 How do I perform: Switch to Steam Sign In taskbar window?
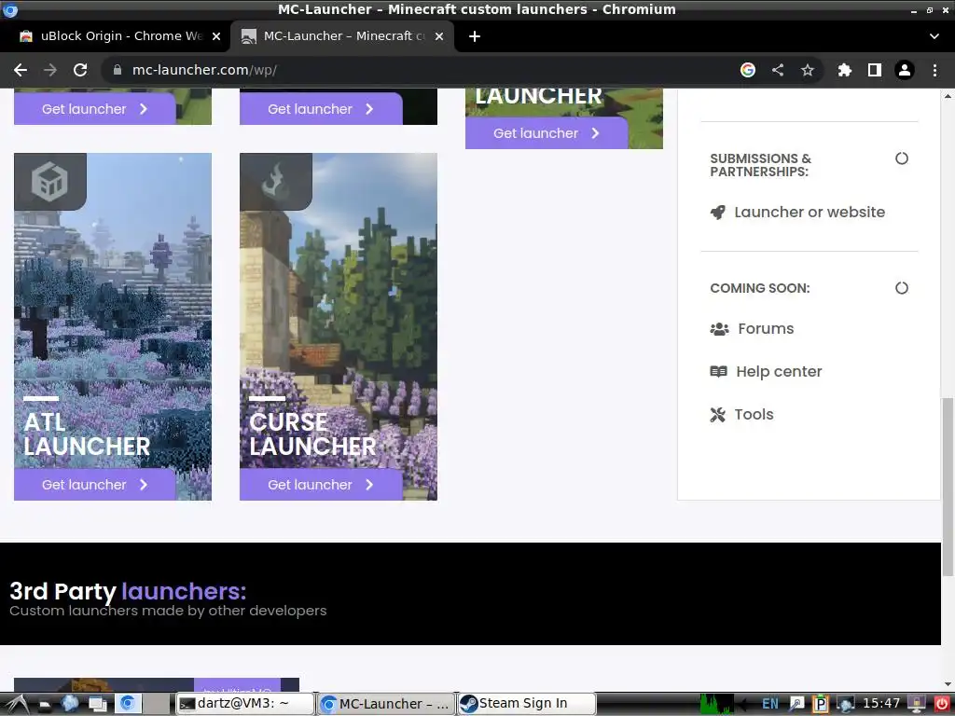click(526, 704)
